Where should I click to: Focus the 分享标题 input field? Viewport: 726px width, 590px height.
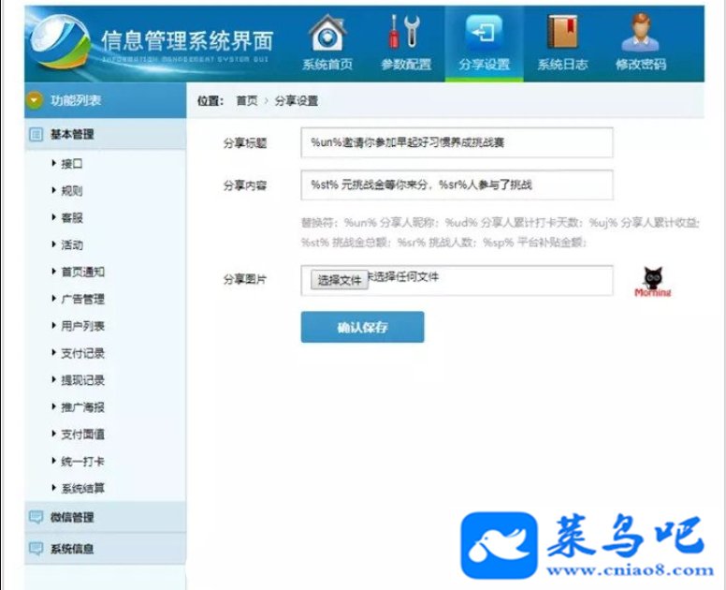click(x=457, y=142)
